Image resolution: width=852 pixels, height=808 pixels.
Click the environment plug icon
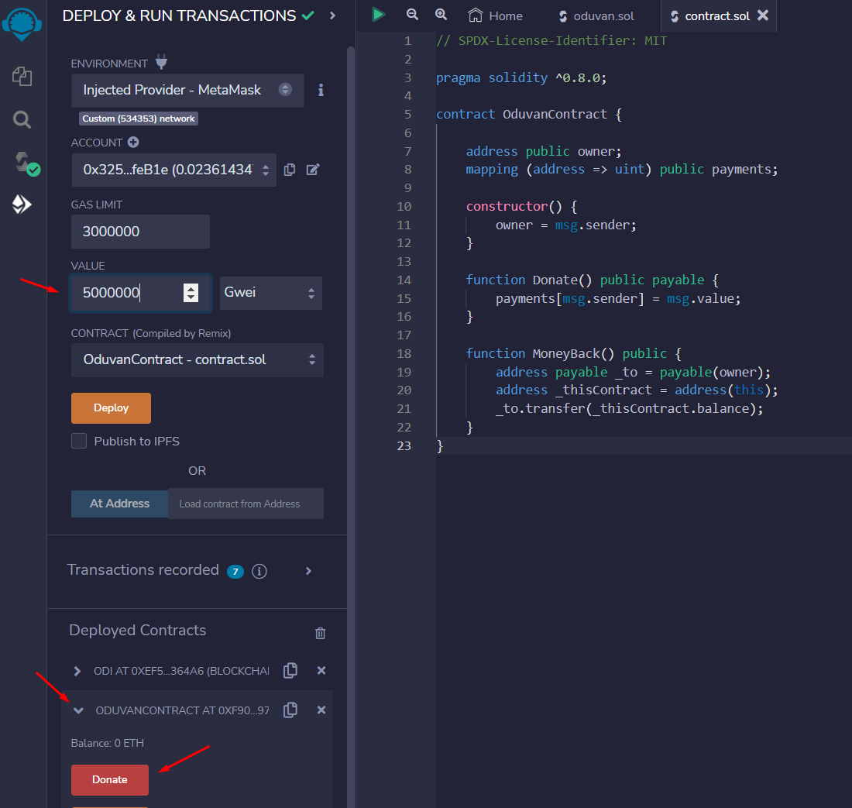(161, 62)
